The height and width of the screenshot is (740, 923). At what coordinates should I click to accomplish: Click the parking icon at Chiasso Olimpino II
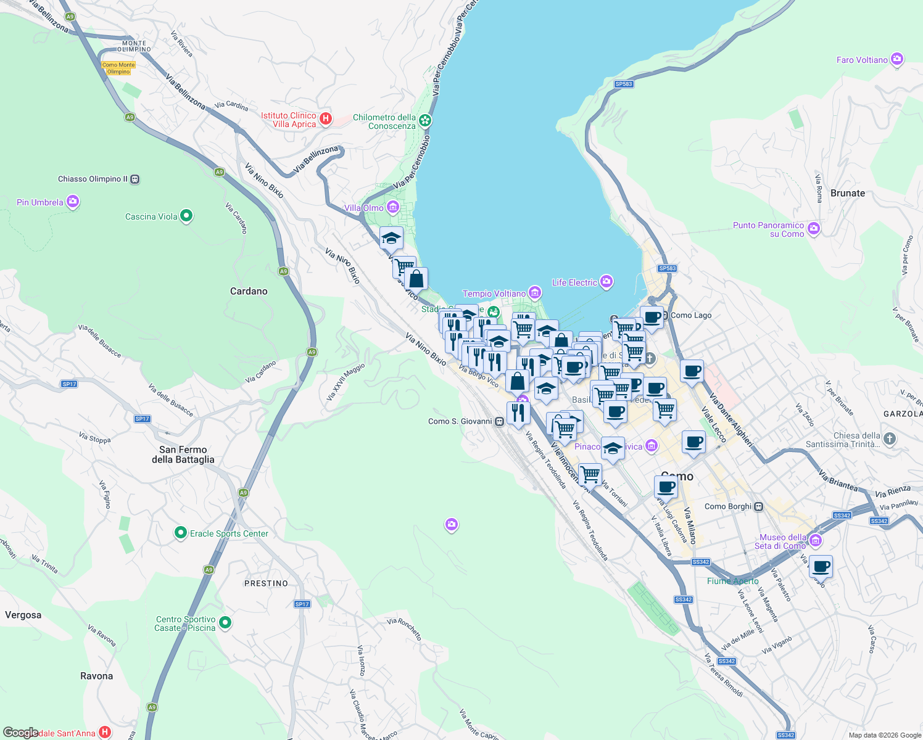pos(135,179)
